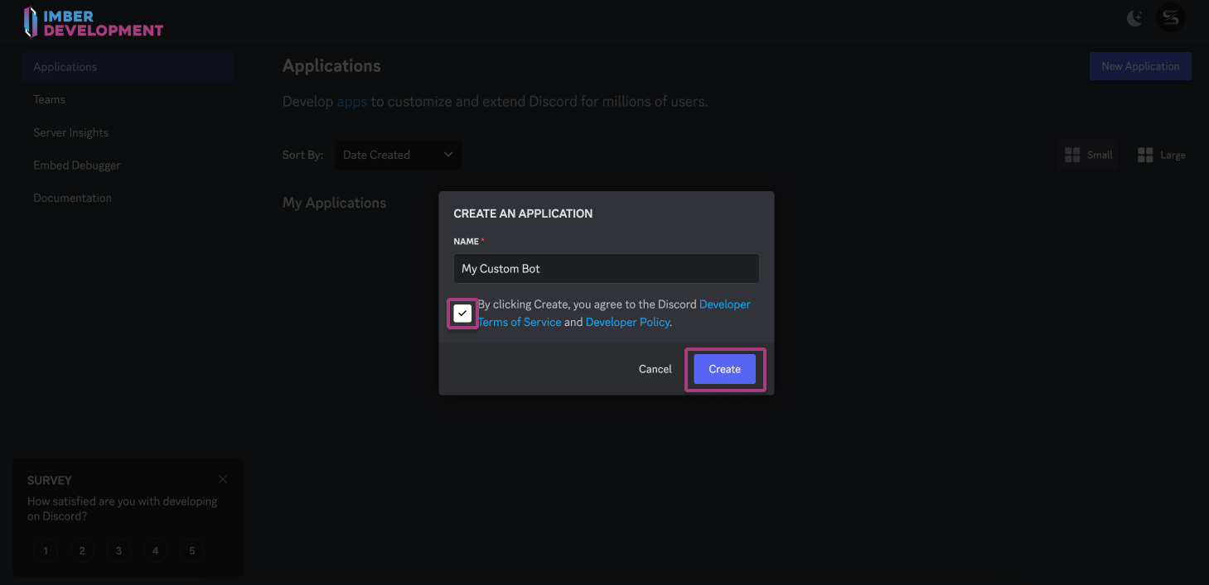Open the Applications sidebar item
1209x585 pixels.
(128, 67)
